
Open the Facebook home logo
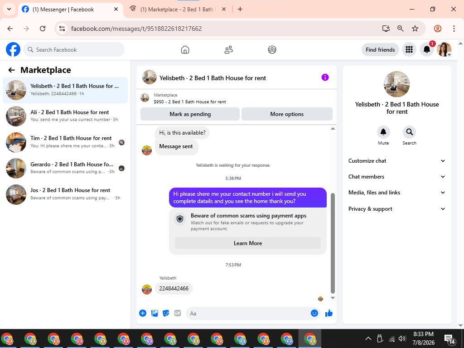pyautogui.click(x=13, y=49)
